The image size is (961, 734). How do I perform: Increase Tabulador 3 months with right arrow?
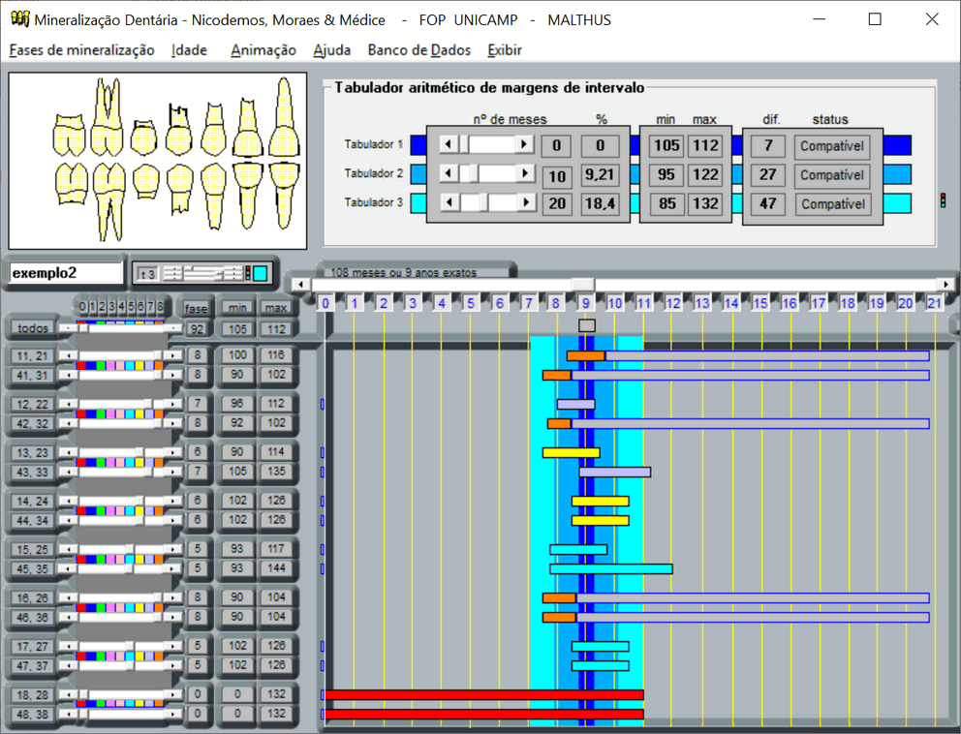tap(526, 202)
